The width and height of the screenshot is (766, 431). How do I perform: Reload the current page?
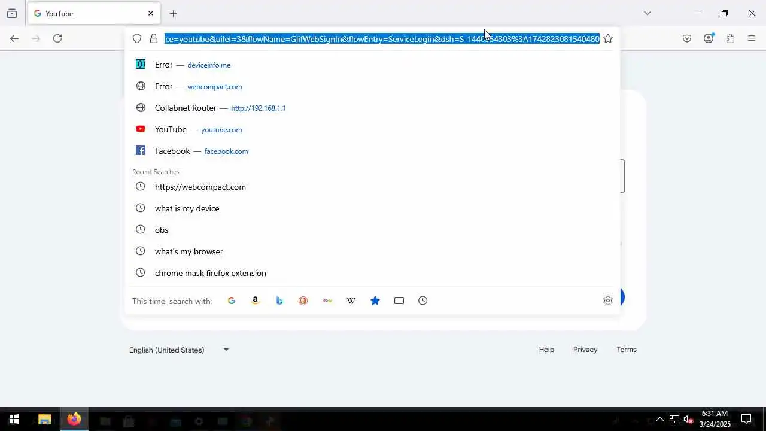coord(57,38)
